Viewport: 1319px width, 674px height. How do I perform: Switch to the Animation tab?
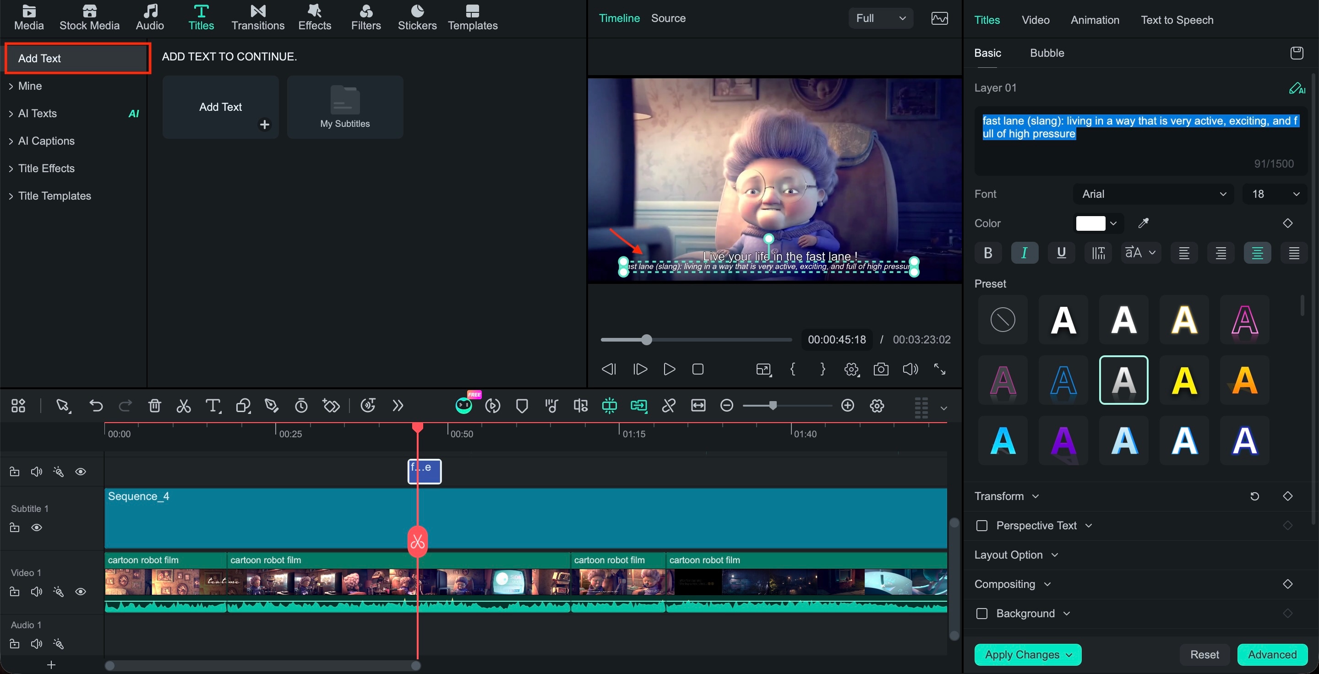click(x=1095, y=20)
